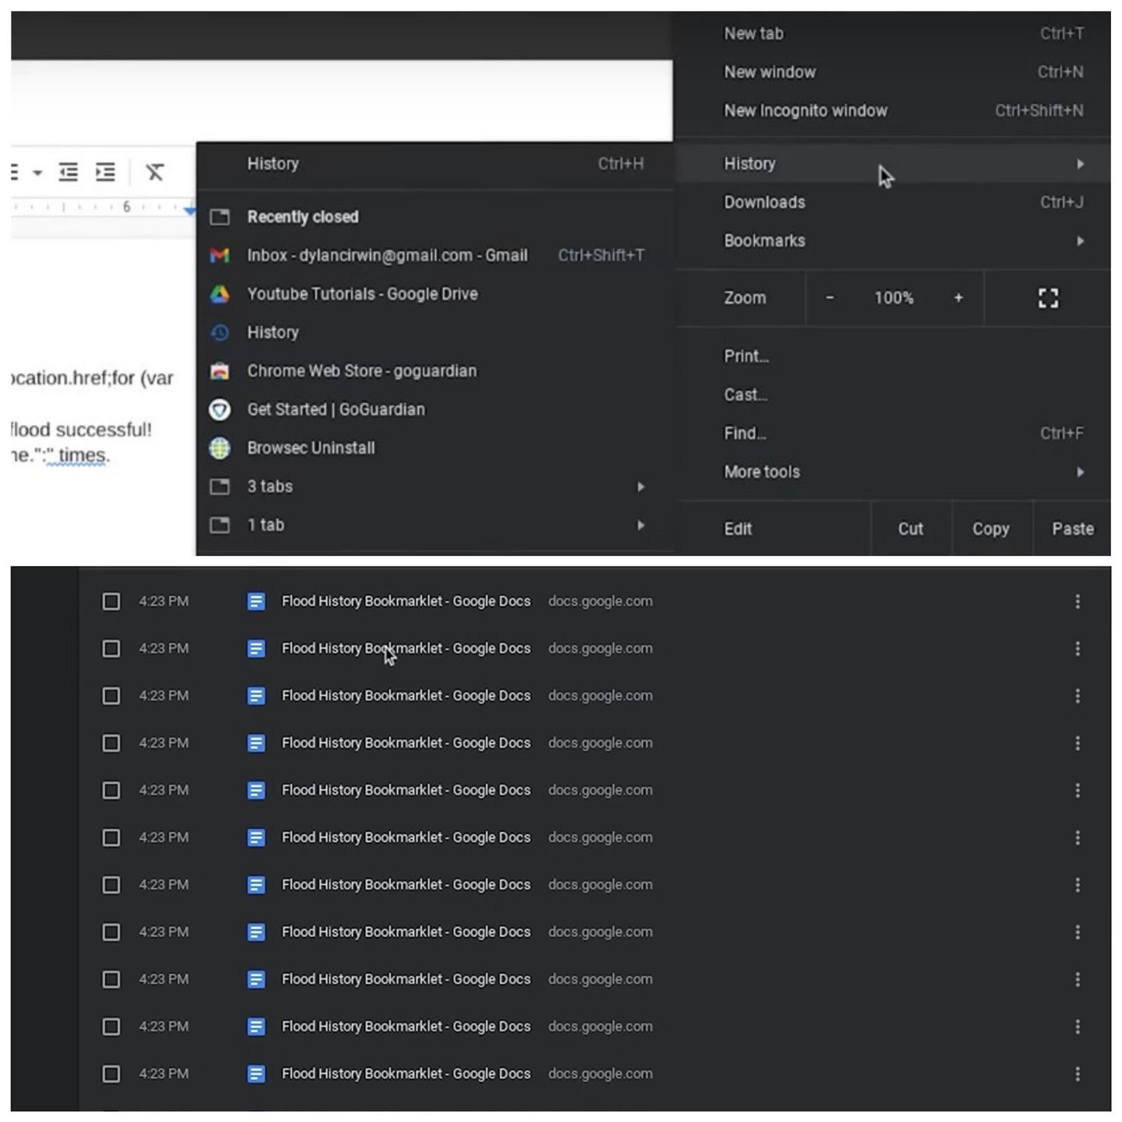Open the third Flood History Bookmarklet link
Screen dimensions: 1122x1122
[x=406, y=696]
